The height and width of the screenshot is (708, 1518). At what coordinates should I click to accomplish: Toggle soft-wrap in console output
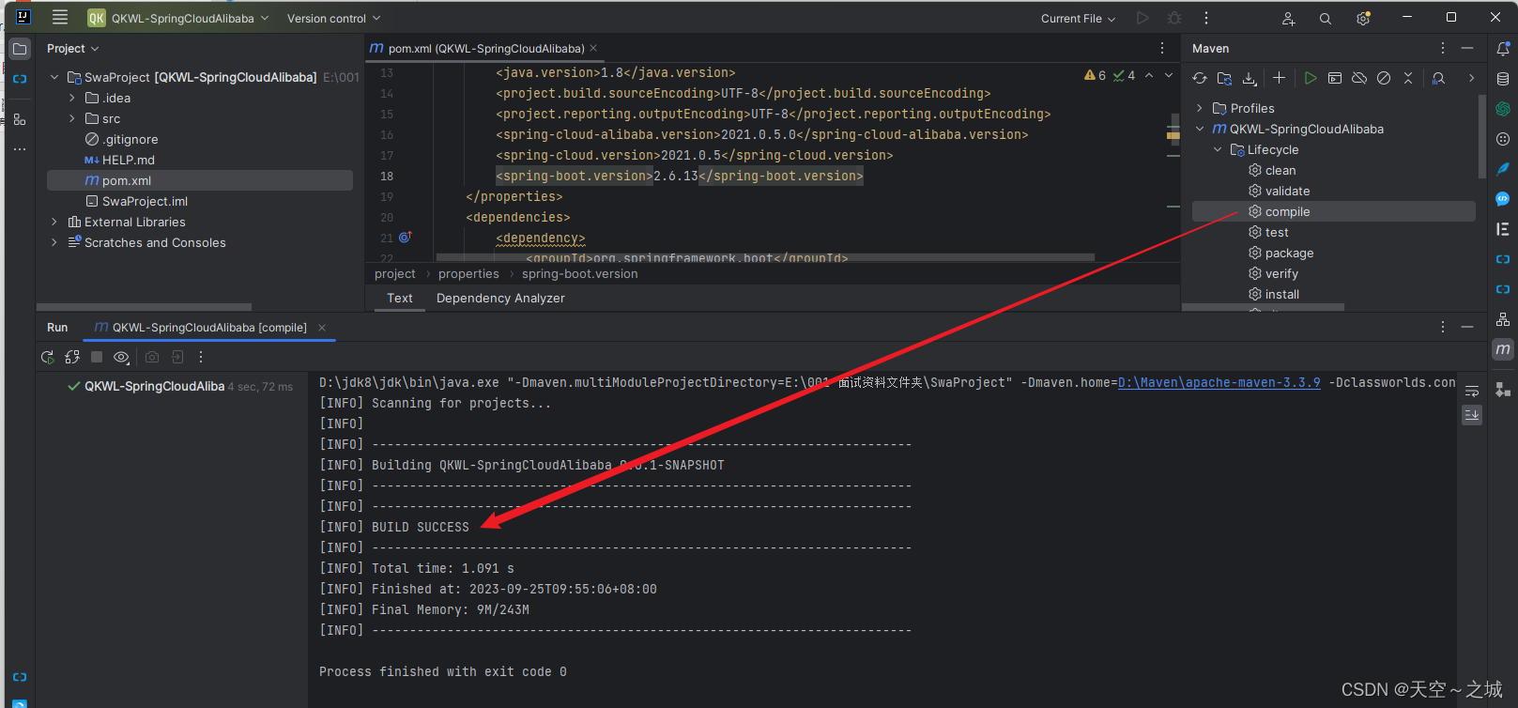[x=1472, y=391]
